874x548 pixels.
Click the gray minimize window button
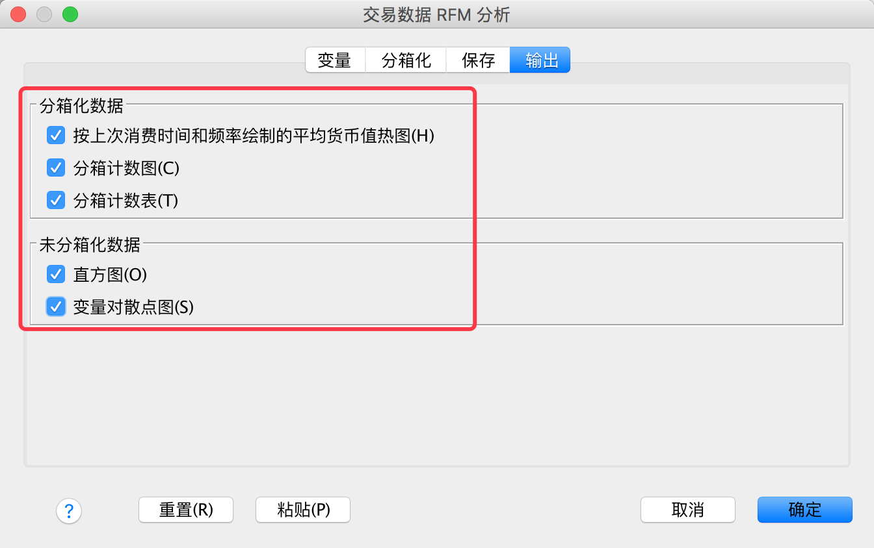[x=44, y=14]
